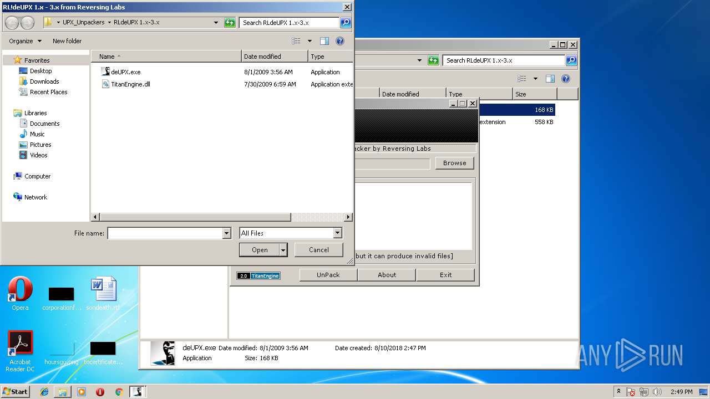Screen dimensions: 710x399
Task: Toggle preview pane icon in Explorer window
Action: [x=550, y=79]
